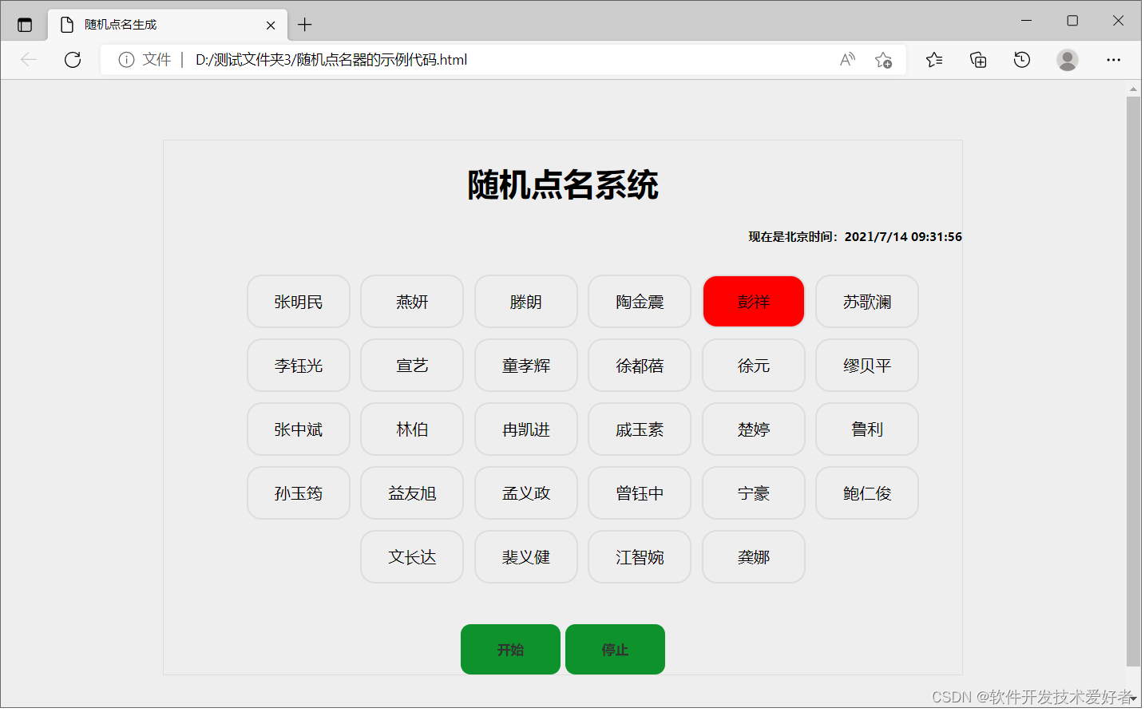
Task: Click the 随机点名系统 page heading
Action: tap(563, 185)
